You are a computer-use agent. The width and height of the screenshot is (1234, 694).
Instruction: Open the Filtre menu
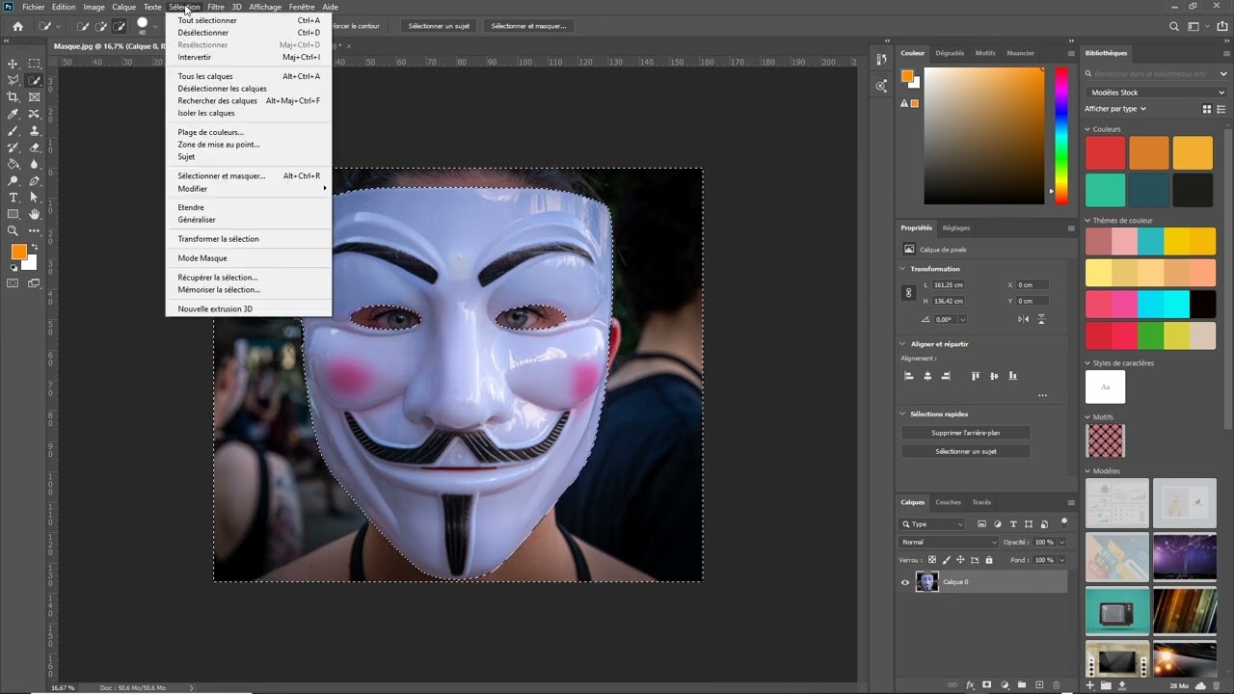pyautogui.click(x=216, y=7)
